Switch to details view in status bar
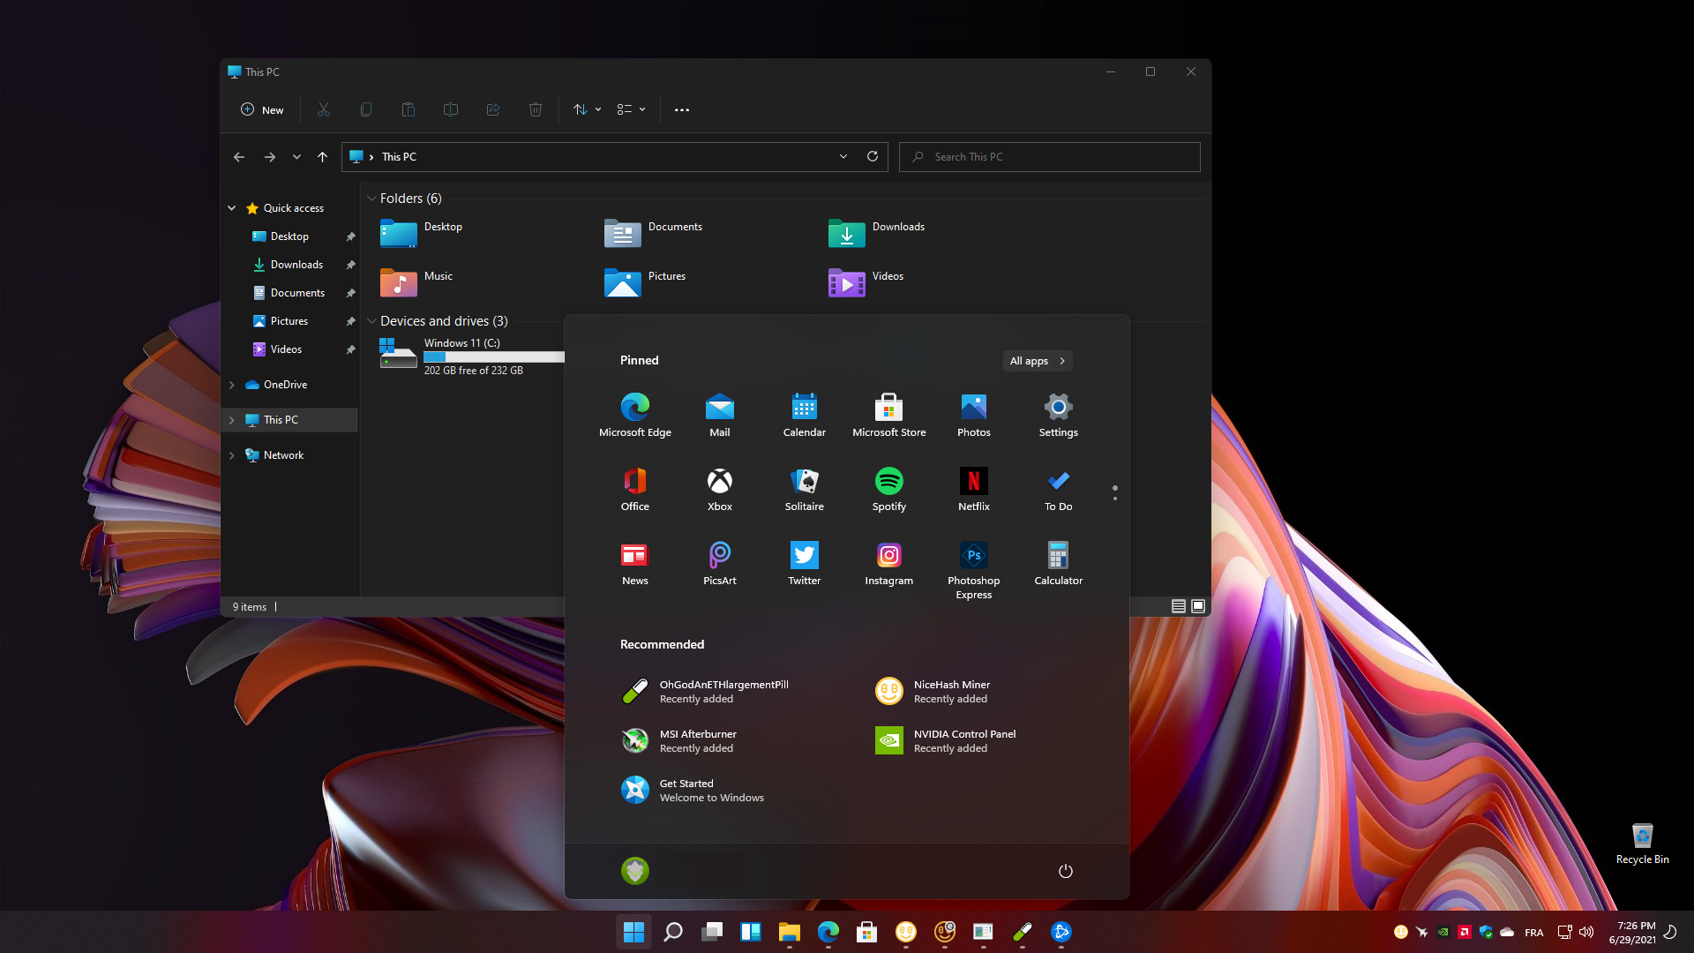The image size is (1694, 953). coord(1178,606)
